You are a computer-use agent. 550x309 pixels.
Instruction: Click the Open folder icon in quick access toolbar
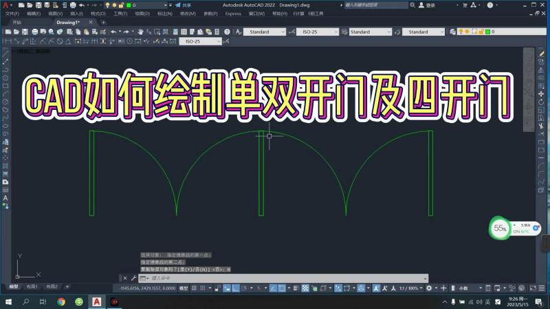point(30,5)
